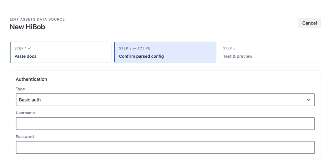Image resolution: width=331 pixels, height=164 pixels.
Task: Click the Step 2 — Active label
Action: (x=135, y=48)
